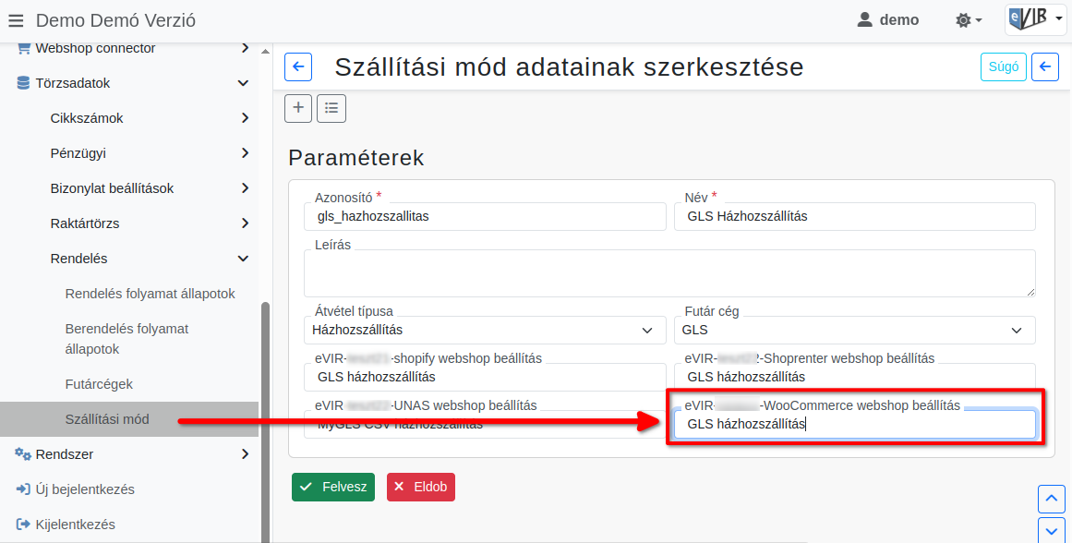Open the eVIR logo dropdown
This screenshot has height=543, width=1072.
pos(1036,19)
